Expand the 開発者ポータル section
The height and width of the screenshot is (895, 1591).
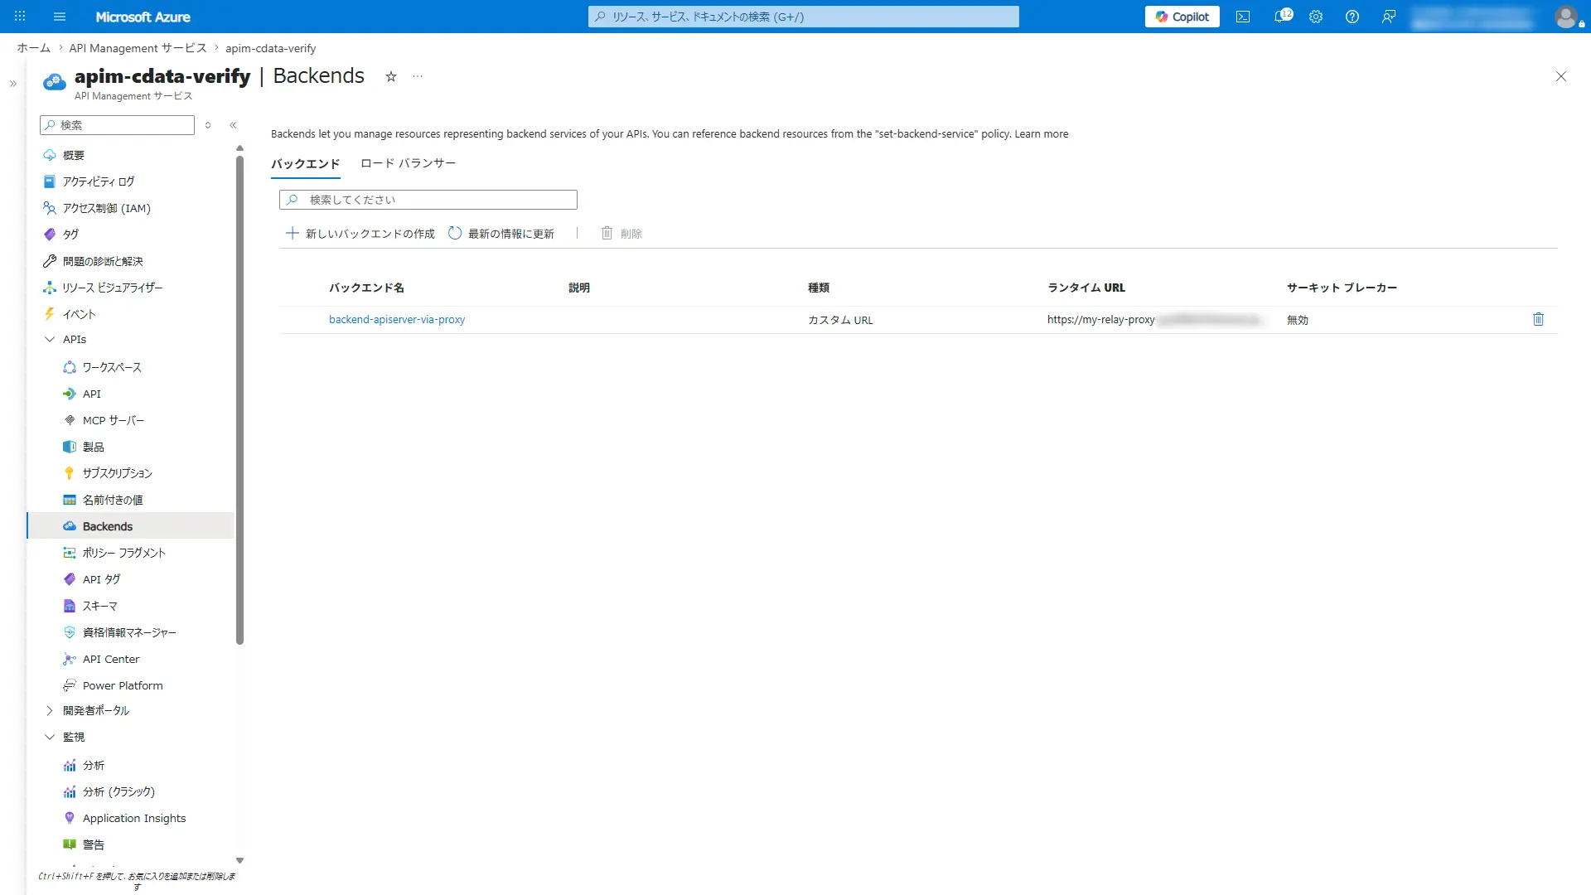coord(50,710)
